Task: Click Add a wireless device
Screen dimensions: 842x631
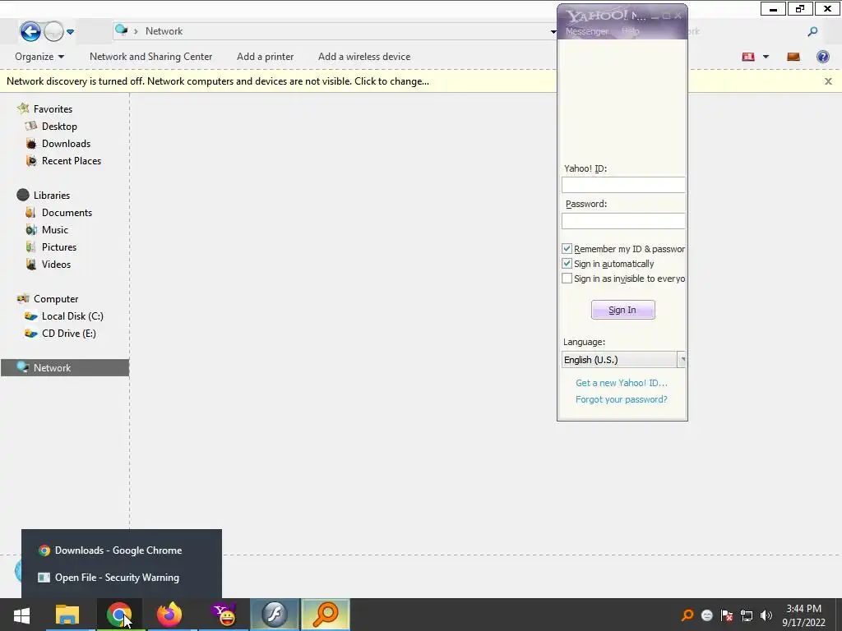Action: point(364,57)
